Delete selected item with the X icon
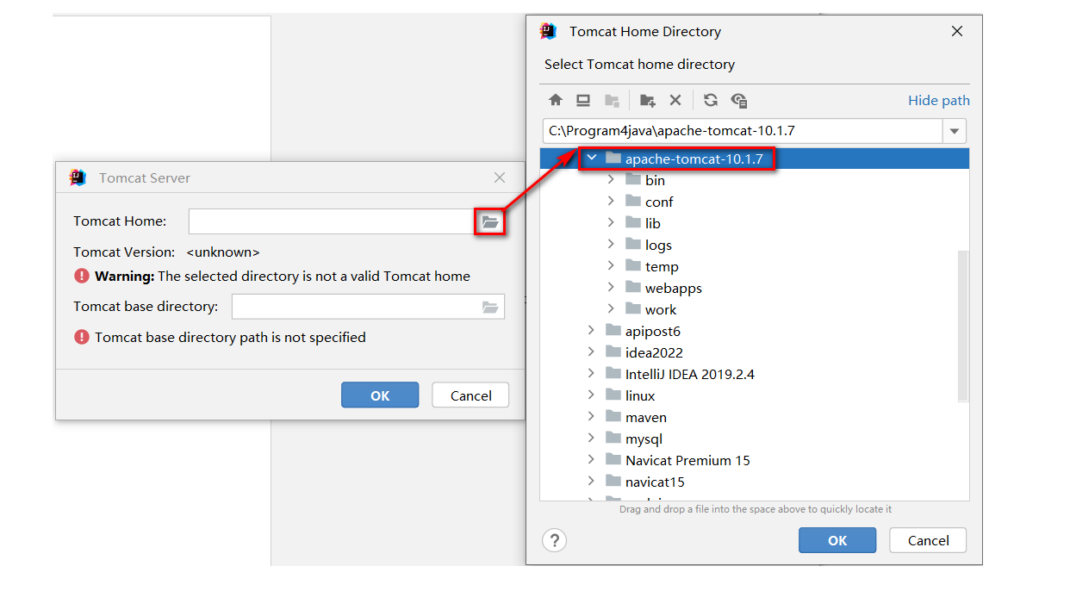 [x=675, y=100]
